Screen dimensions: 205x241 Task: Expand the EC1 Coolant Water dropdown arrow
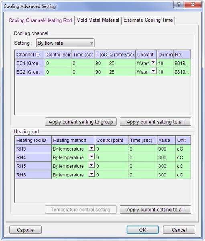point(153,62)
